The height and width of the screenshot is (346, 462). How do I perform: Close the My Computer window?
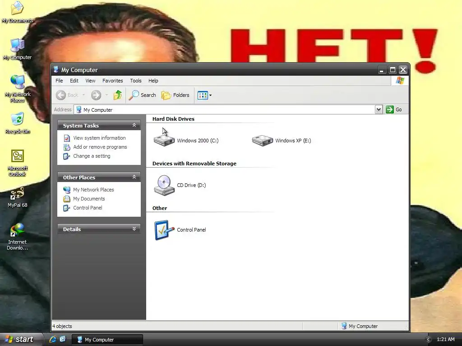coord(403,70)
